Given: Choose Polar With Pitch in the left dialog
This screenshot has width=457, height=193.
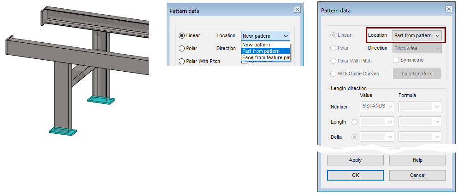Looking at the screenshot, I should [x=182, y=61].
